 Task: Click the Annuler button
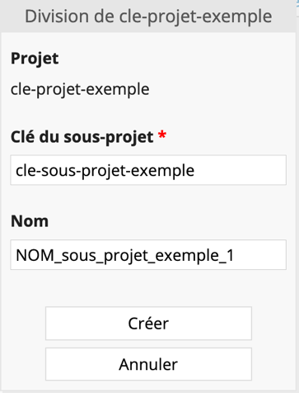(148, 364)
